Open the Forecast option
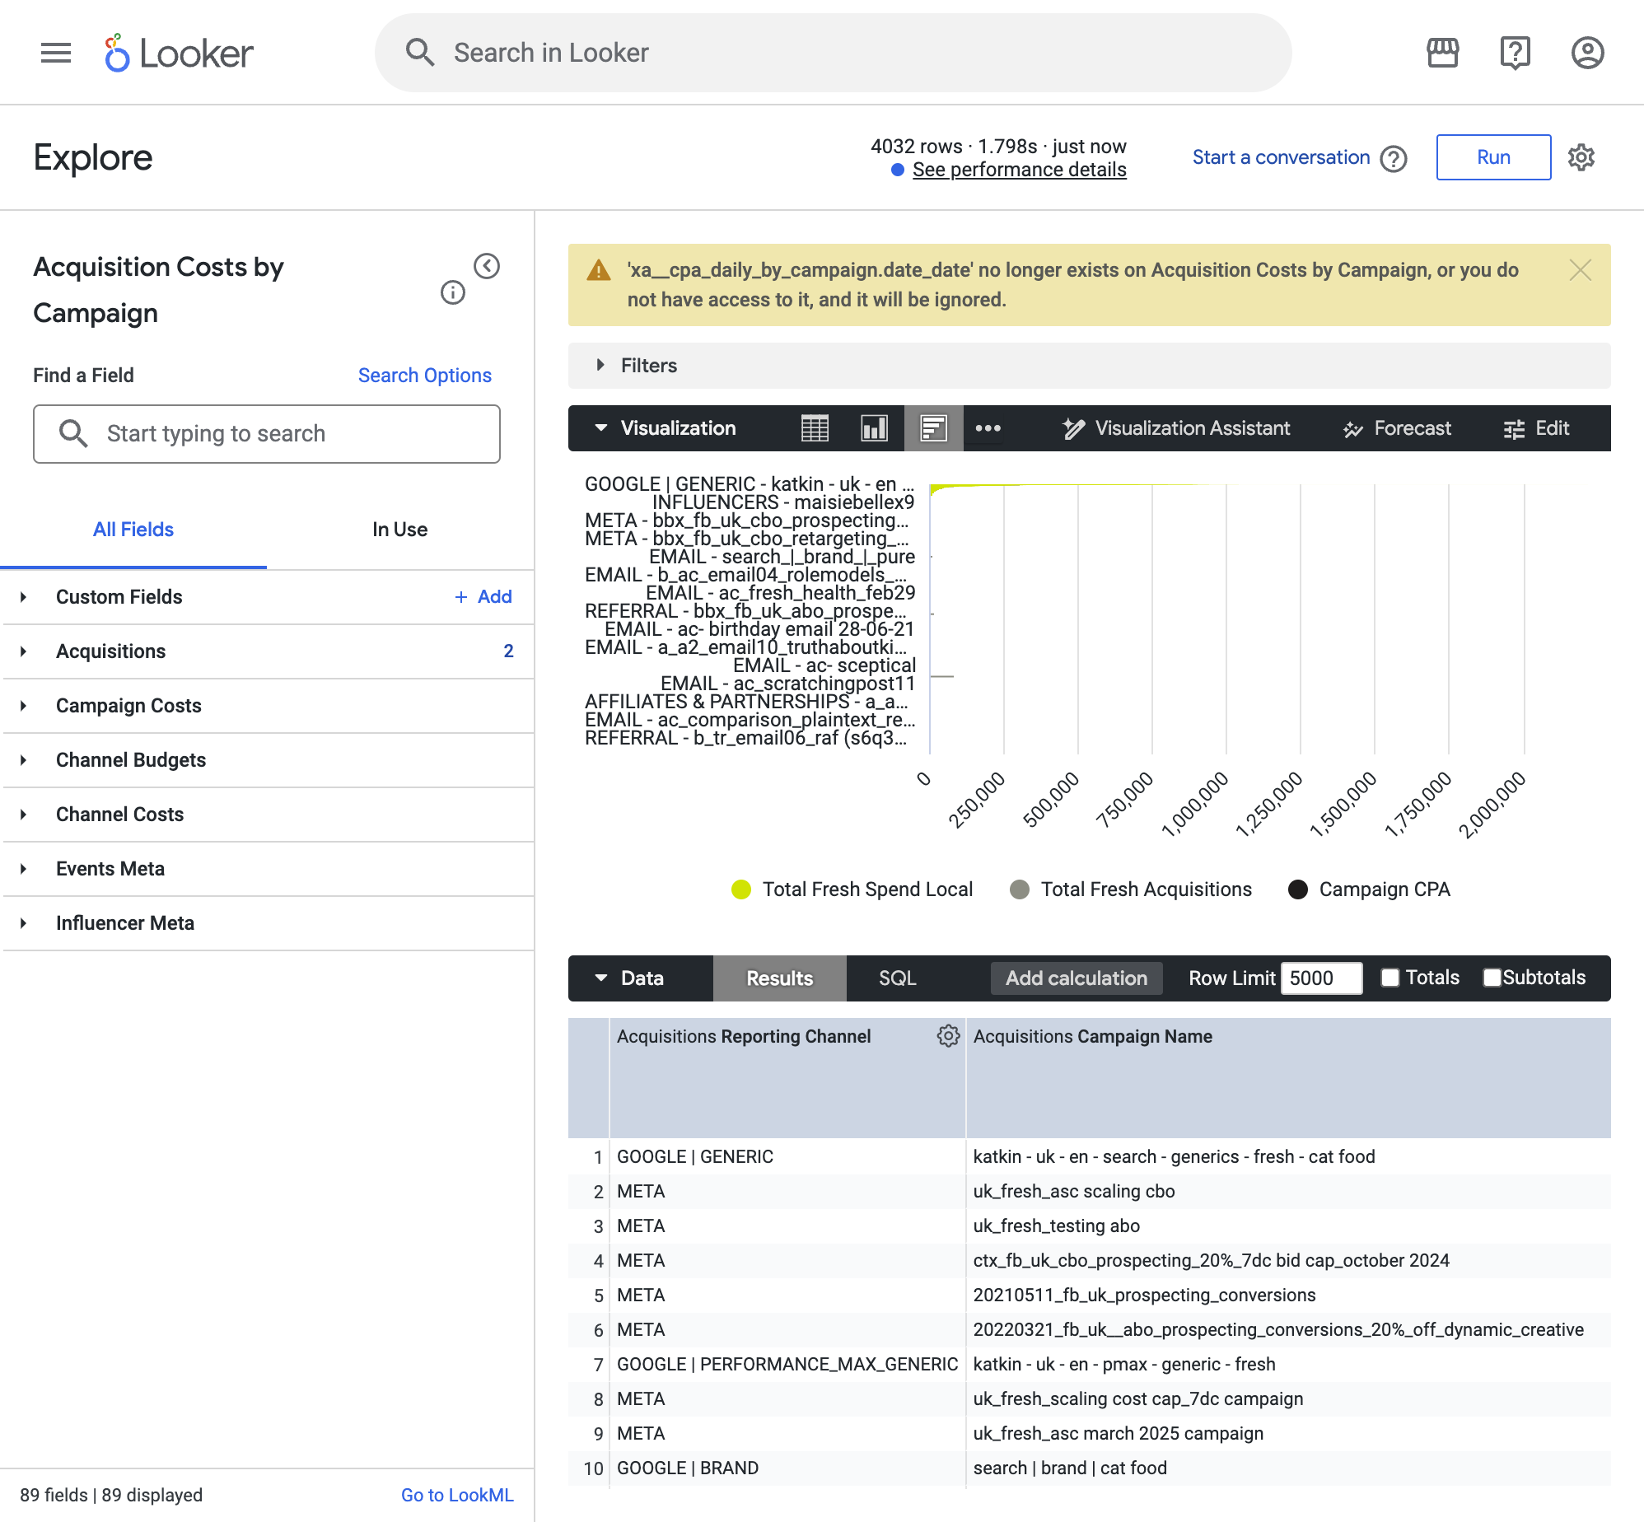 1397,428
